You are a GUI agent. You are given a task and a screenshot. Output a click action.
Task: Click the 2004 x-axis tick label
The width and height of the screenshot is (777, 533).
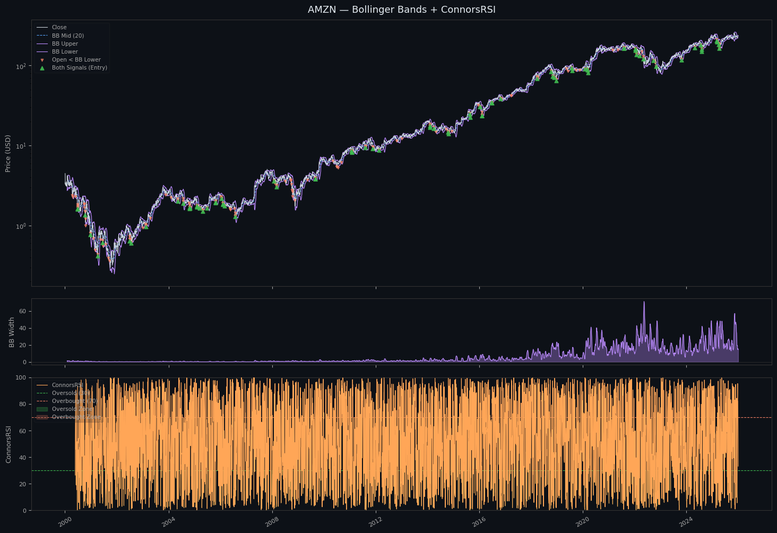coord(168,522)
